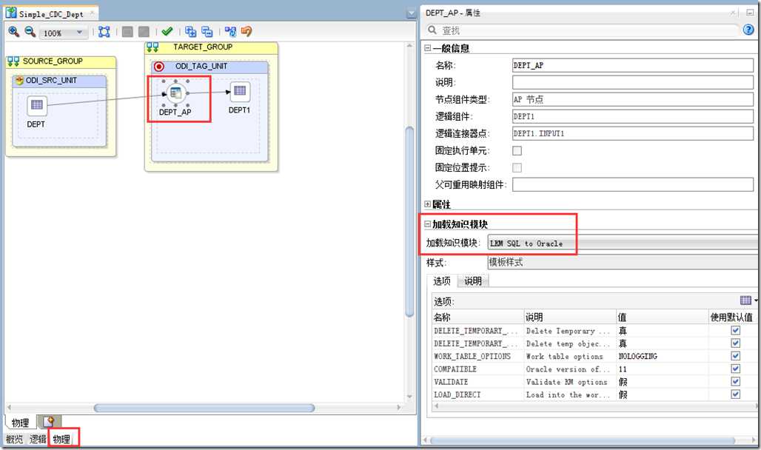Viewport: 761px width, 450px height.
Task: Click the COMPATIBLE value cell 11
Action: point(662,369)
